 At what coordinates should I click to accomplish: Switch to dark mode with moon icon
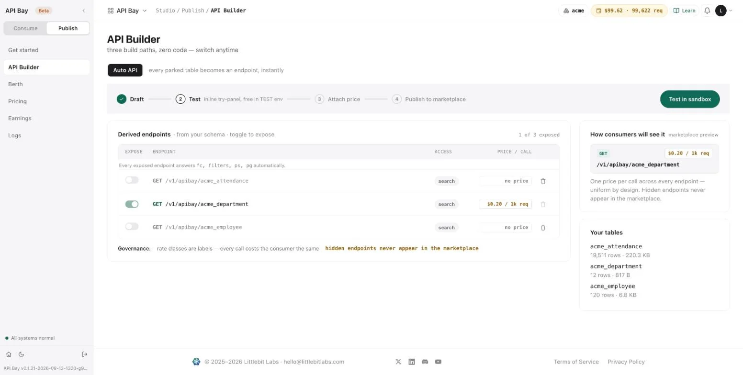click(21, 354)
